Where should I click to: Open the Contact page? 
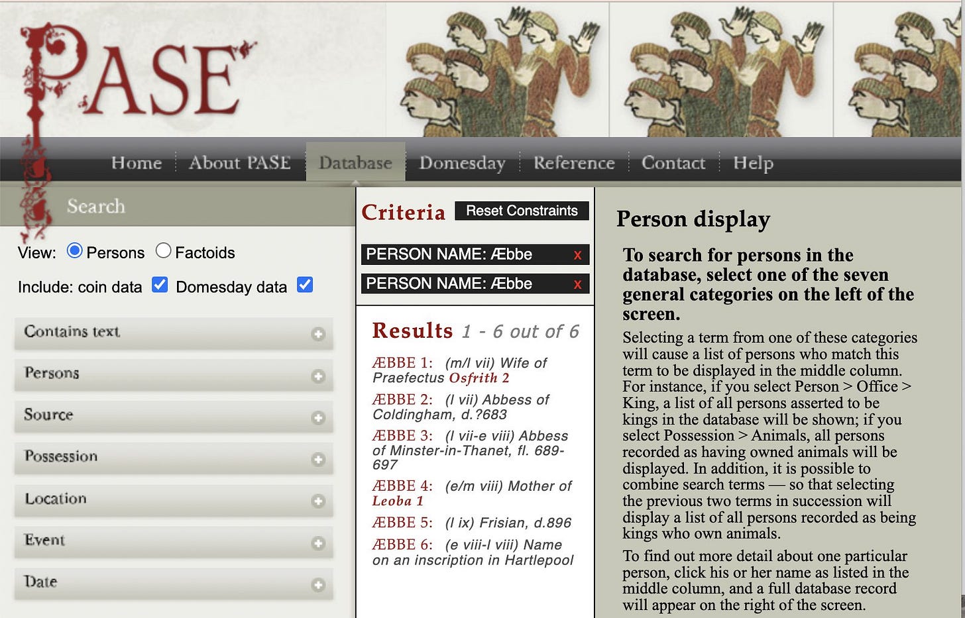click(x=673, y=162)
